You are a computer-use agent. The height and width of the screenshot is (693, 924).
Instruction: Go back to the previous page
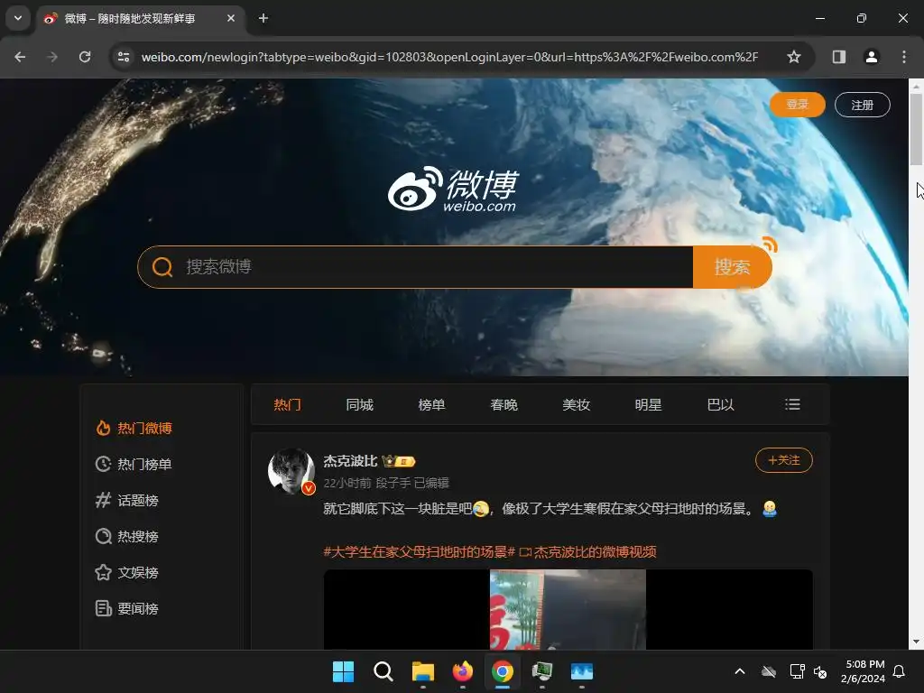(x=20, y=57)
